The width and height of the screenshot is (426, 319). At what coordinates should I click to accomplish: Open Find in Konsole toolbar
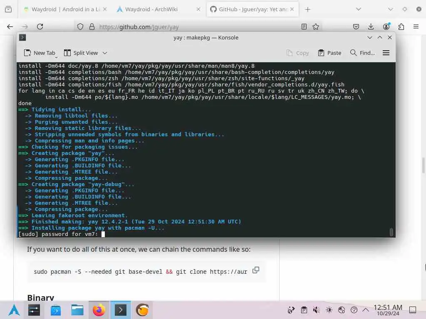coord(362,53)
